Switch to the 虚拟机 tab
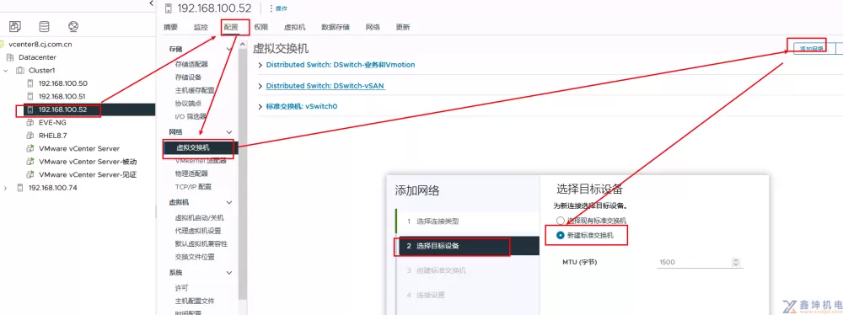843x315 pixels. pyautogui.click(x=294, y=28)
